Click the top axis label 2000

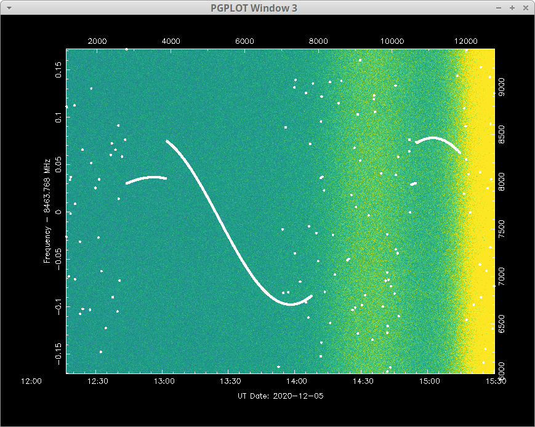(x=97, y=41)
